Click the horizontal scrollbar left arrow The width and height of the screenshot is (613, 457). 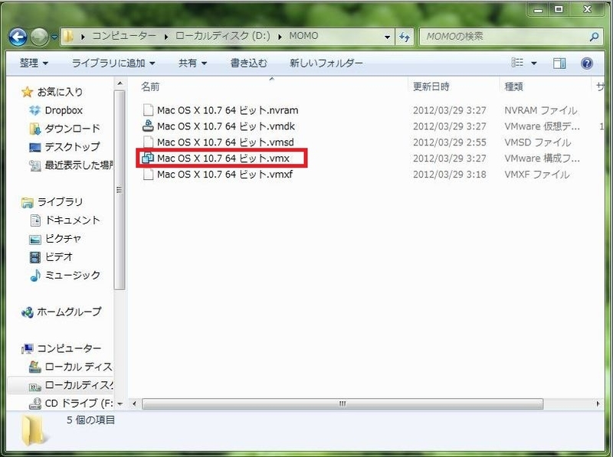(x=135, y=403)
